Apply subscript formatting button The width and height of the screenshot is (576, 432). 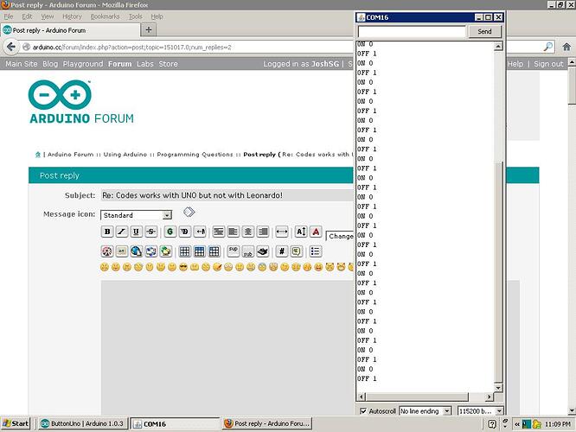tap(248, 251)
